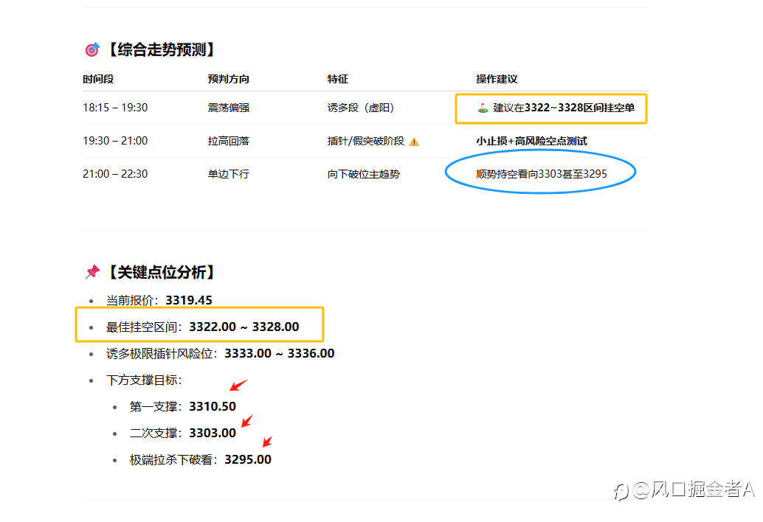Click the warning triangle icon after 插针/假突破阶段
This screenshot has width=763, height=522.
point(414,142)
